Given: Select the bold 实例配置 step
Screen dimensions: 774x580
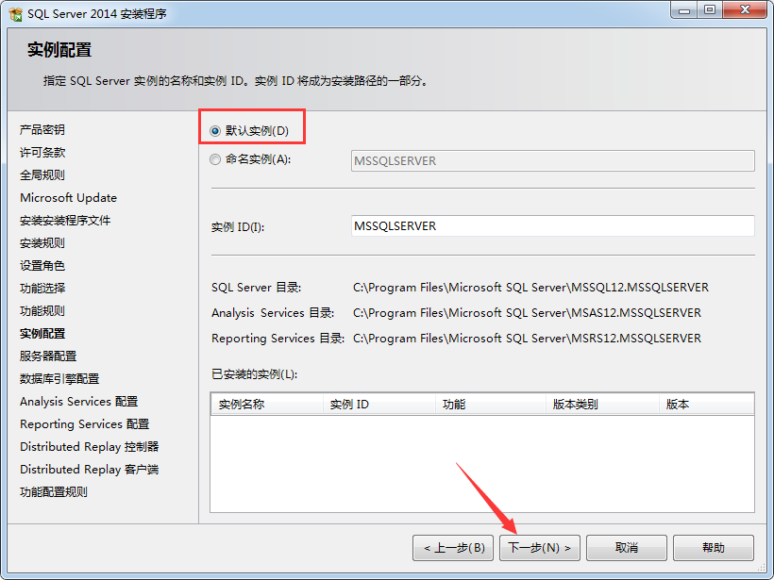Looking at the screenshot, I should [42, 334].
